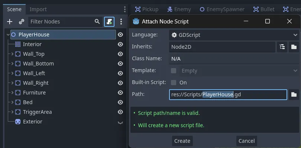Open the Template Empty dropdown
The image size is (301, 148).
(x=239, y=71)
